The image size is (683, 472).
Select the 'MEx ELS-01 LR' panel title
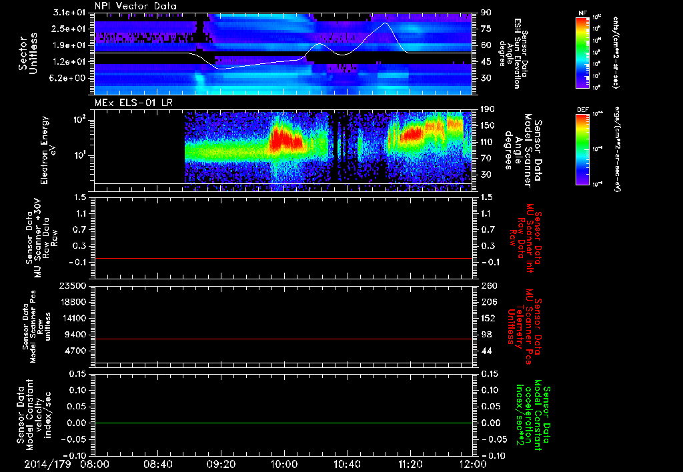click(133, 103)
